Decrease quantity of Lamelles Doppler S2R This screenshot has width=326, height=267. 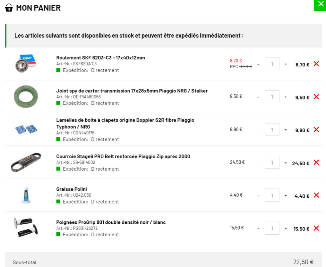(258, 130)
